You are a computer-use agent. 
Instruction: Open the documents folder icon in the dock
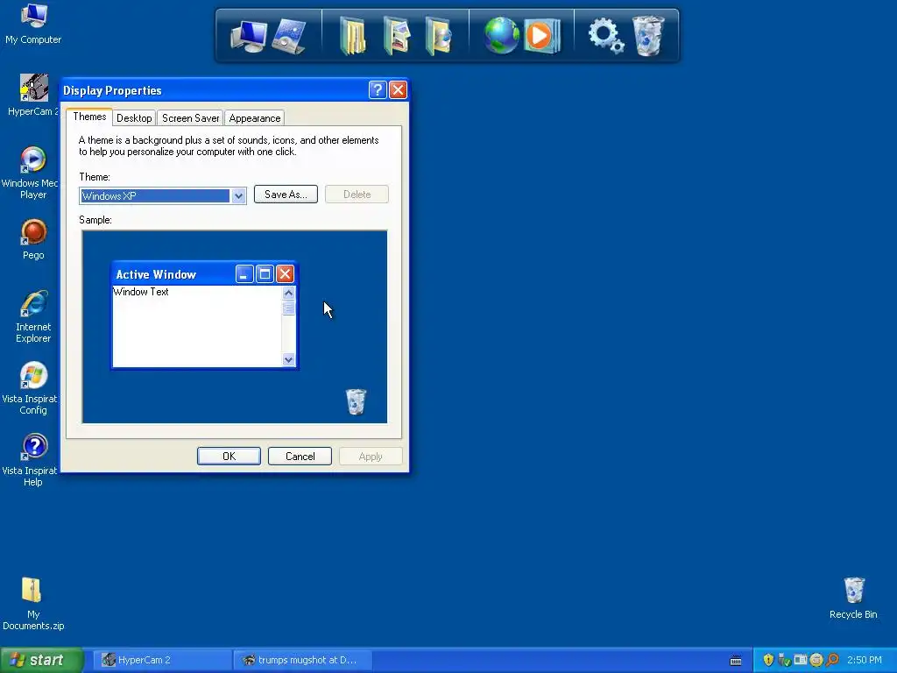[354, 35]
